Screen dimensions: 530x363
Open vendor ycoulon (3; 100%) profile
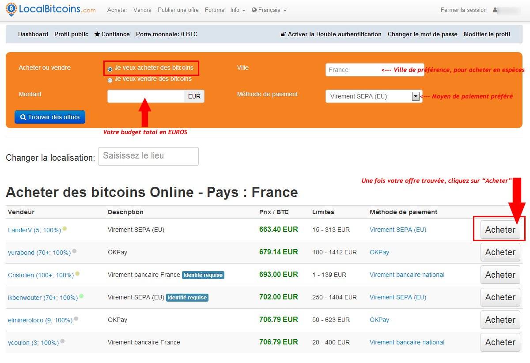[x=33, y=343]
